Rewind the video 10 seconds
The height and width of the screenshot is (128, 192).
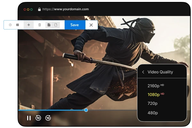pos(38,118)
